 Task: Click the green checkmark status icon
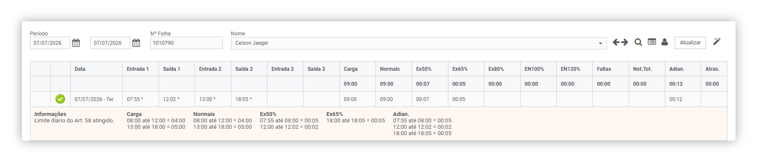[x=60, y=99]
